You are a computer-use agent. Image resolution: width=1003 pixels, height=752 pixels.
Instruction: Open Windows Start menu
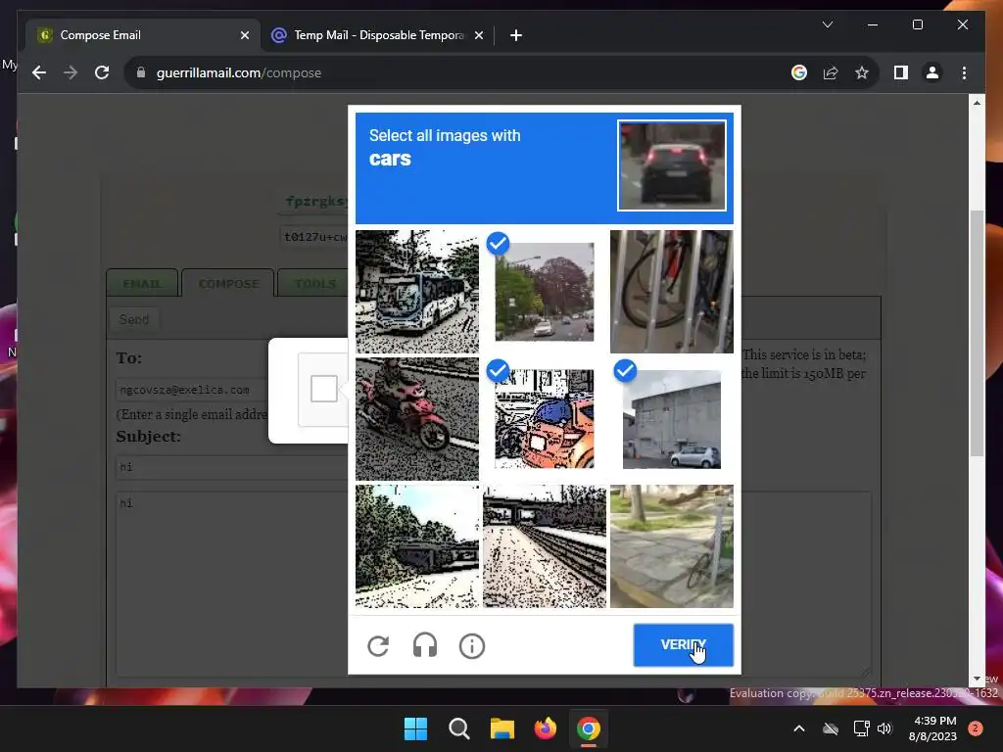coord(415,728)
